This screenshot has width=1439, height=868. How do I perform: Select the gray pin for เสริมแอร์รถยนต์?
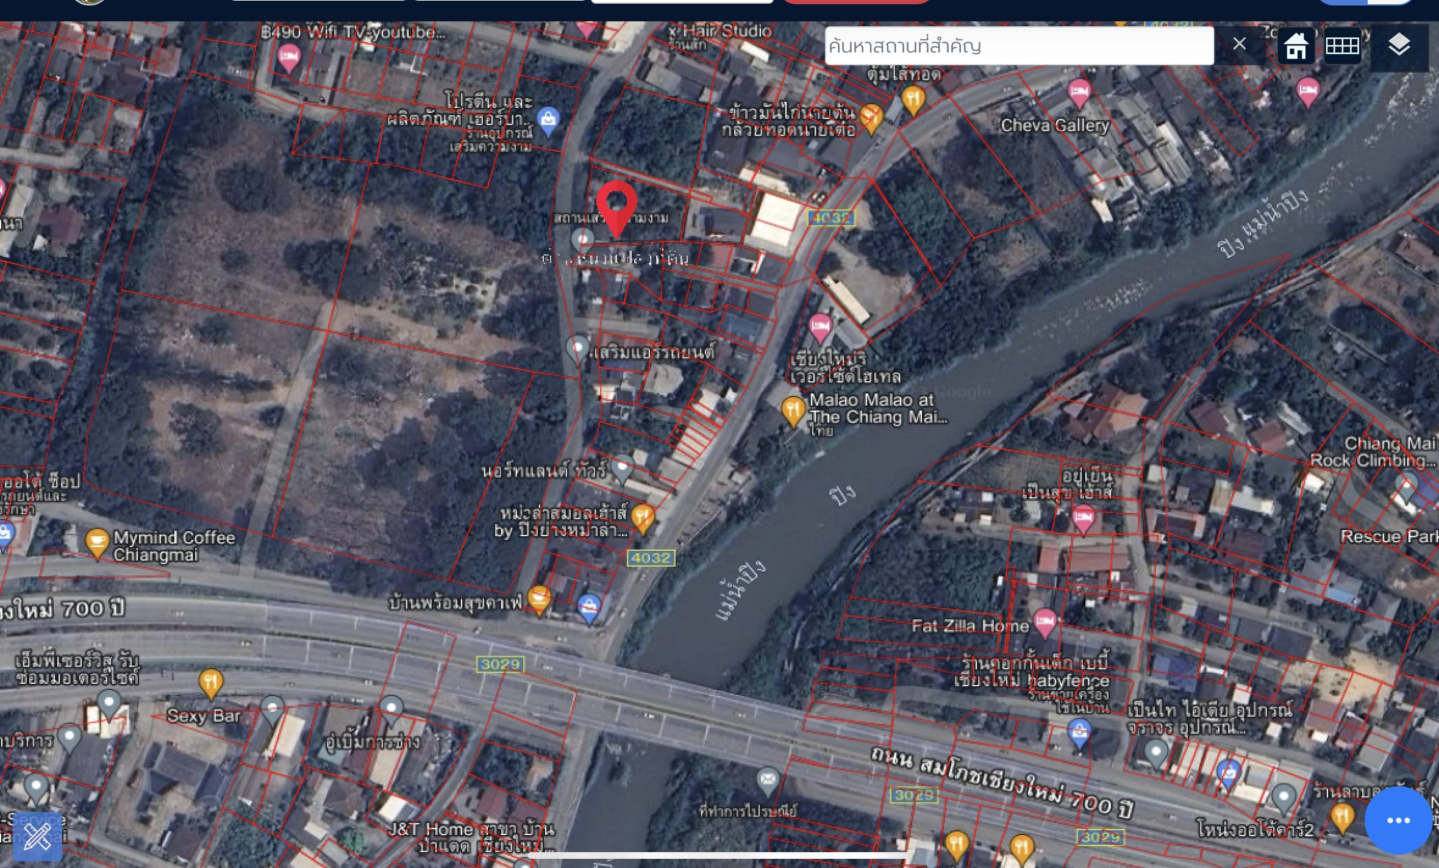(x=577, y=350)
